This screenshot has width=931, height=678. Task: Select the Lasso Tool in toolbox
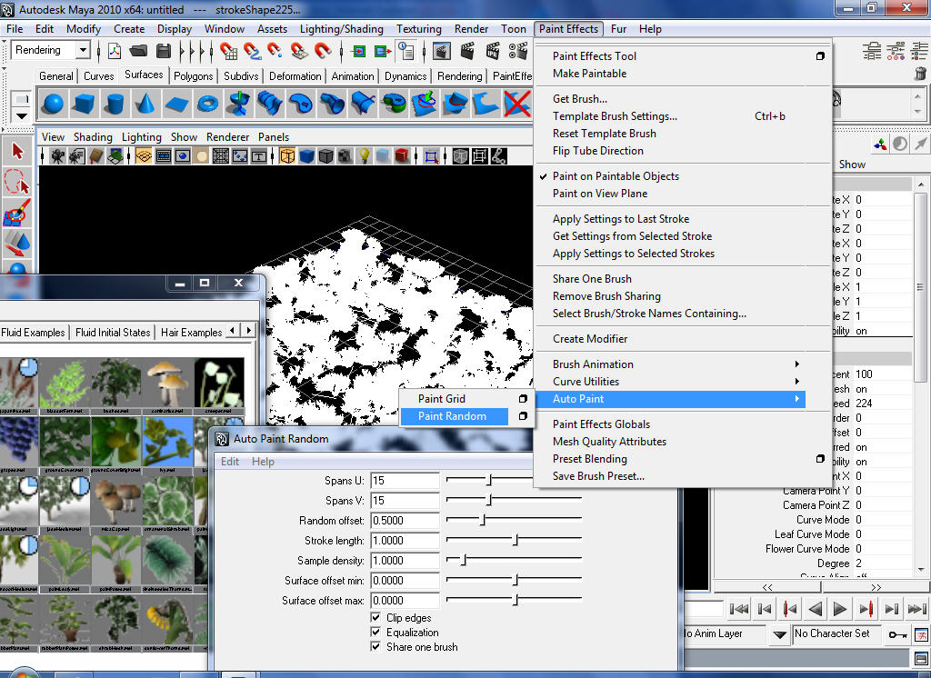click(x=16, y=182)
